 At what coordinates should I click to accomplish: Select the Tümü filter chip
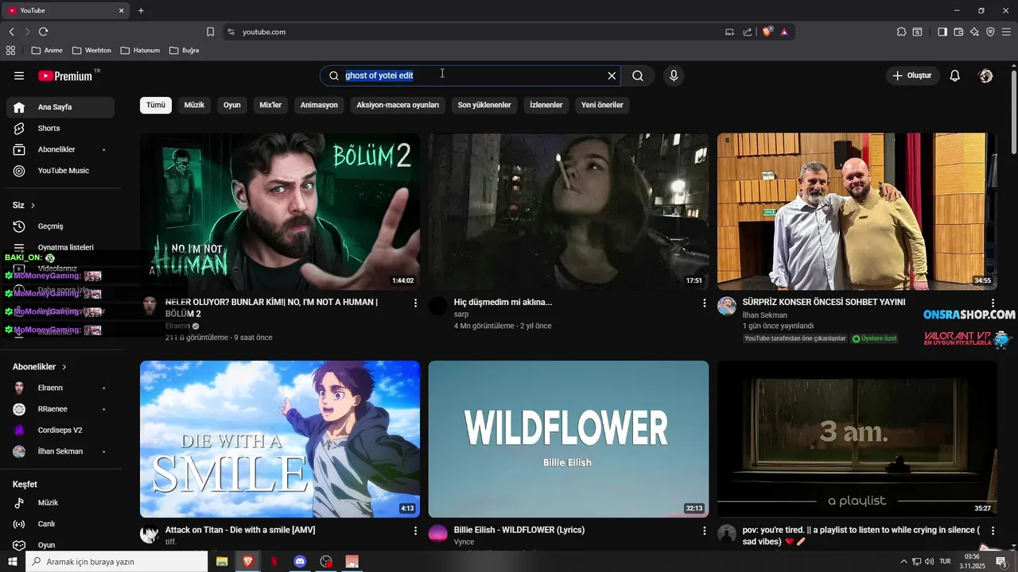point(156,105)
